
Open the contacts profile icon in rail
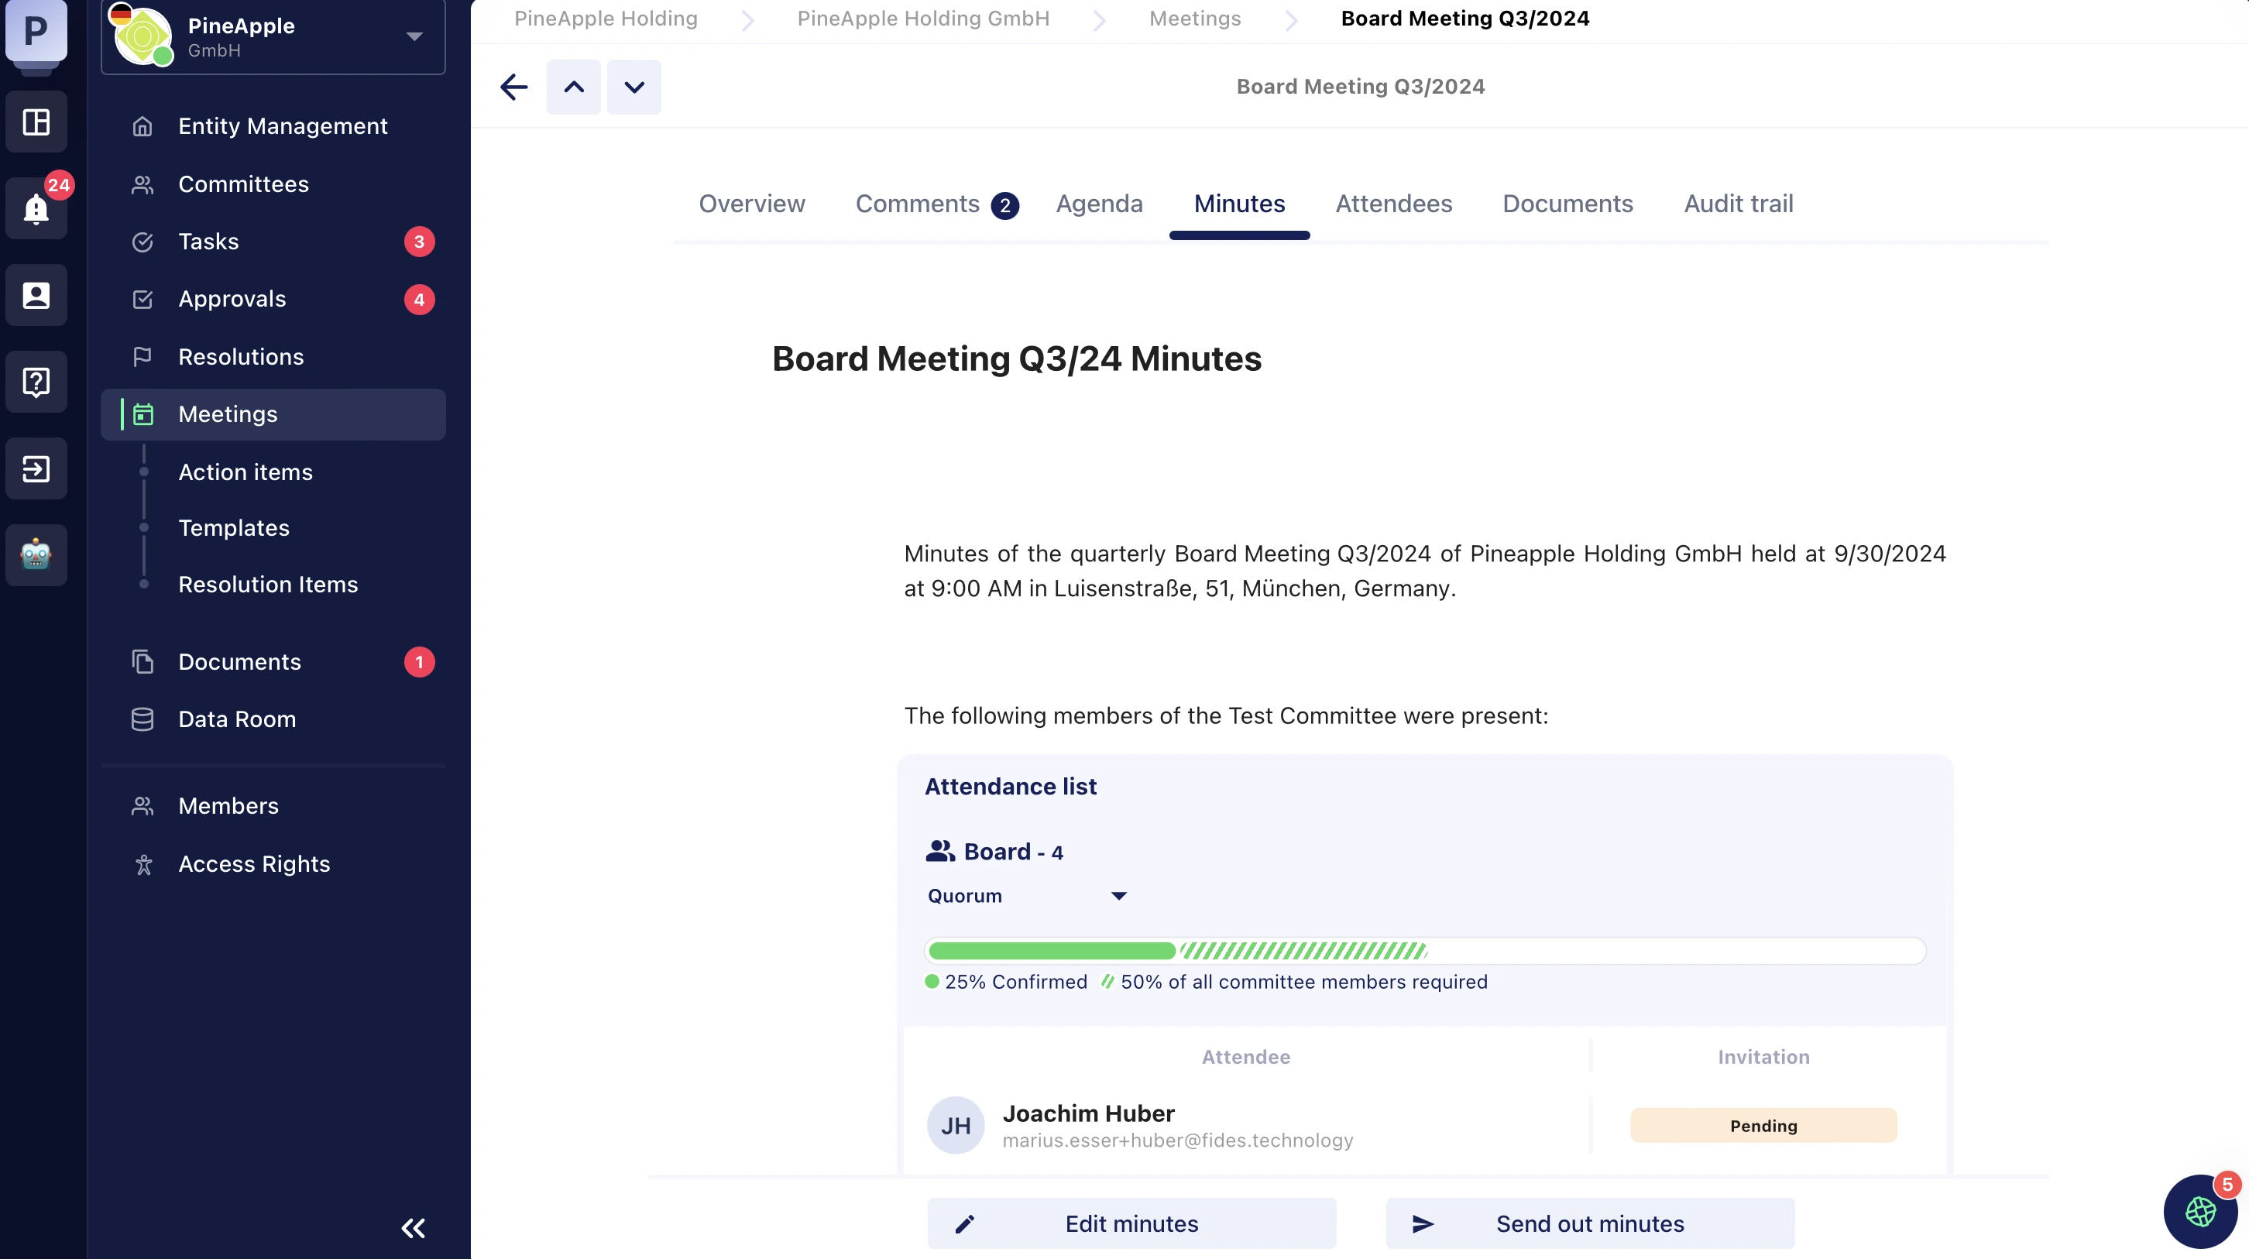click(36, 295)
